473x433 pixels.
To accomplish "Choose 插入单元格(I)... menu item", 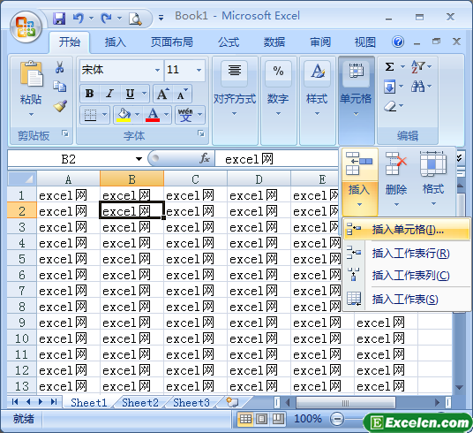I will [407, 230].
